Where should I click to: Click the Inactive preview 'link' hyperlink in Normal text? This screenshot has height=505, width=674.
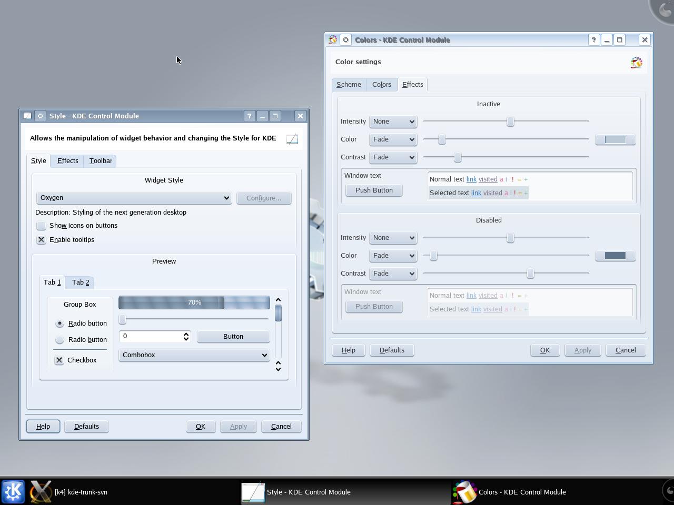click(x=471, y=179)
